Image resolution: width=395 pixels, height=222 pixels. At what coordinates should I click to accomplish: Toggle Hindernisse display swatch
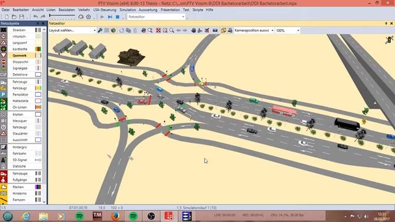38,193
